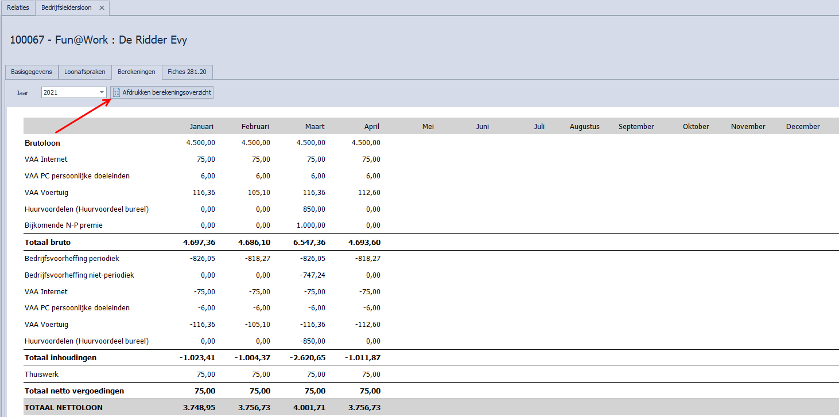Select the Bedrijfsvoorheffing periodiek row
This screenshot has height=417, width=839.
(x=72, y=259)
